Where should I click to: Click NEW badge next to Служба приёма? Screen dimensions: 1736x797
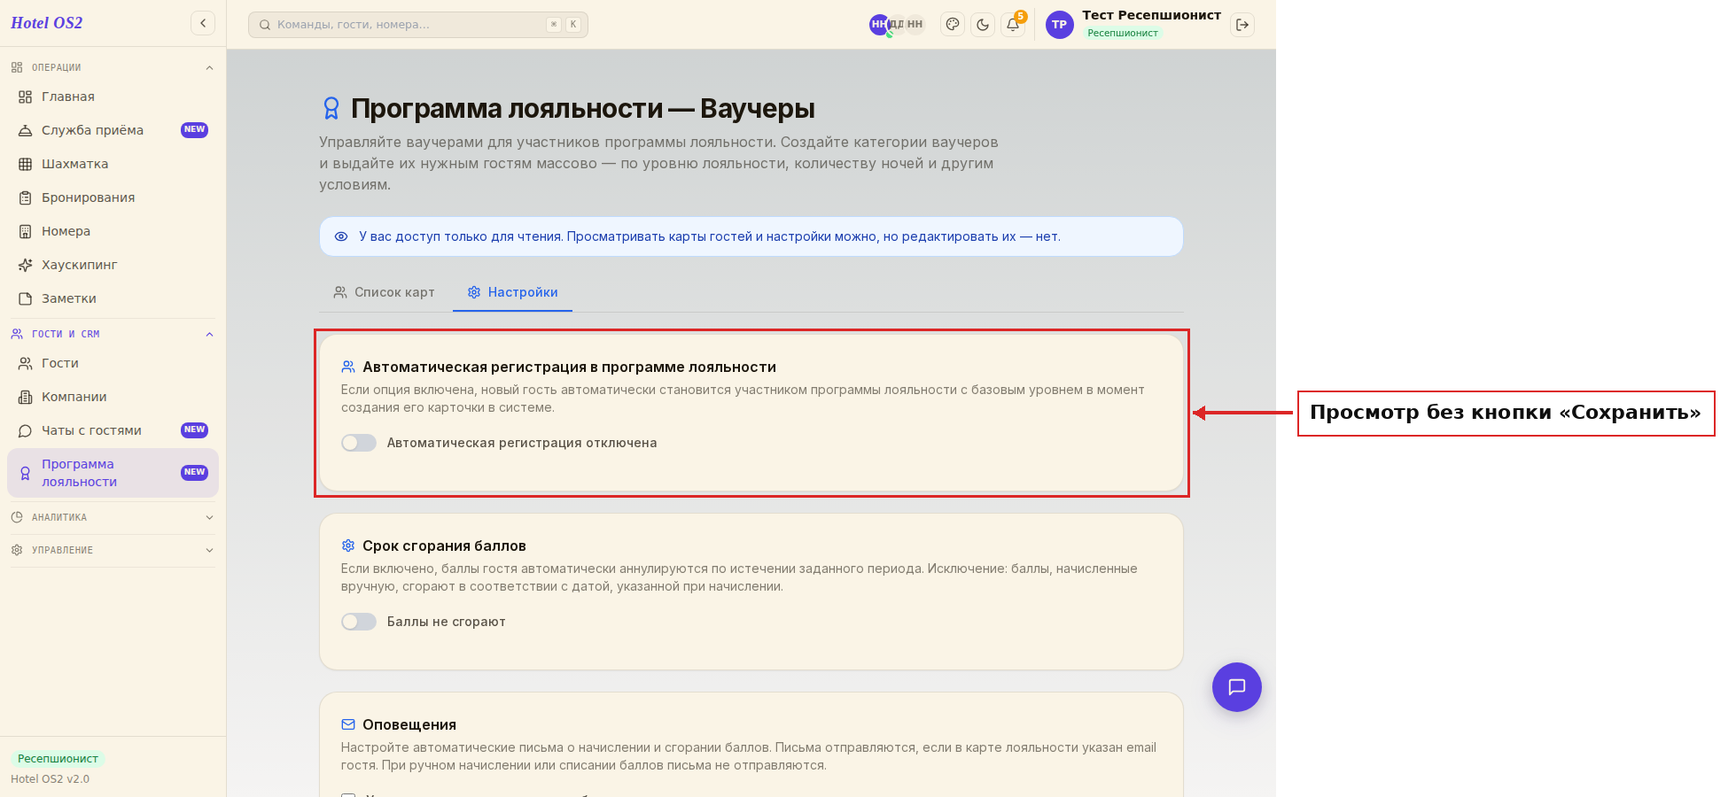click(194, 130)
